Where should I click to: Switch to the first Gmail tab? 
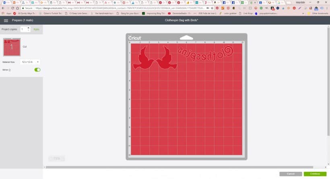[x=70, y=2]
